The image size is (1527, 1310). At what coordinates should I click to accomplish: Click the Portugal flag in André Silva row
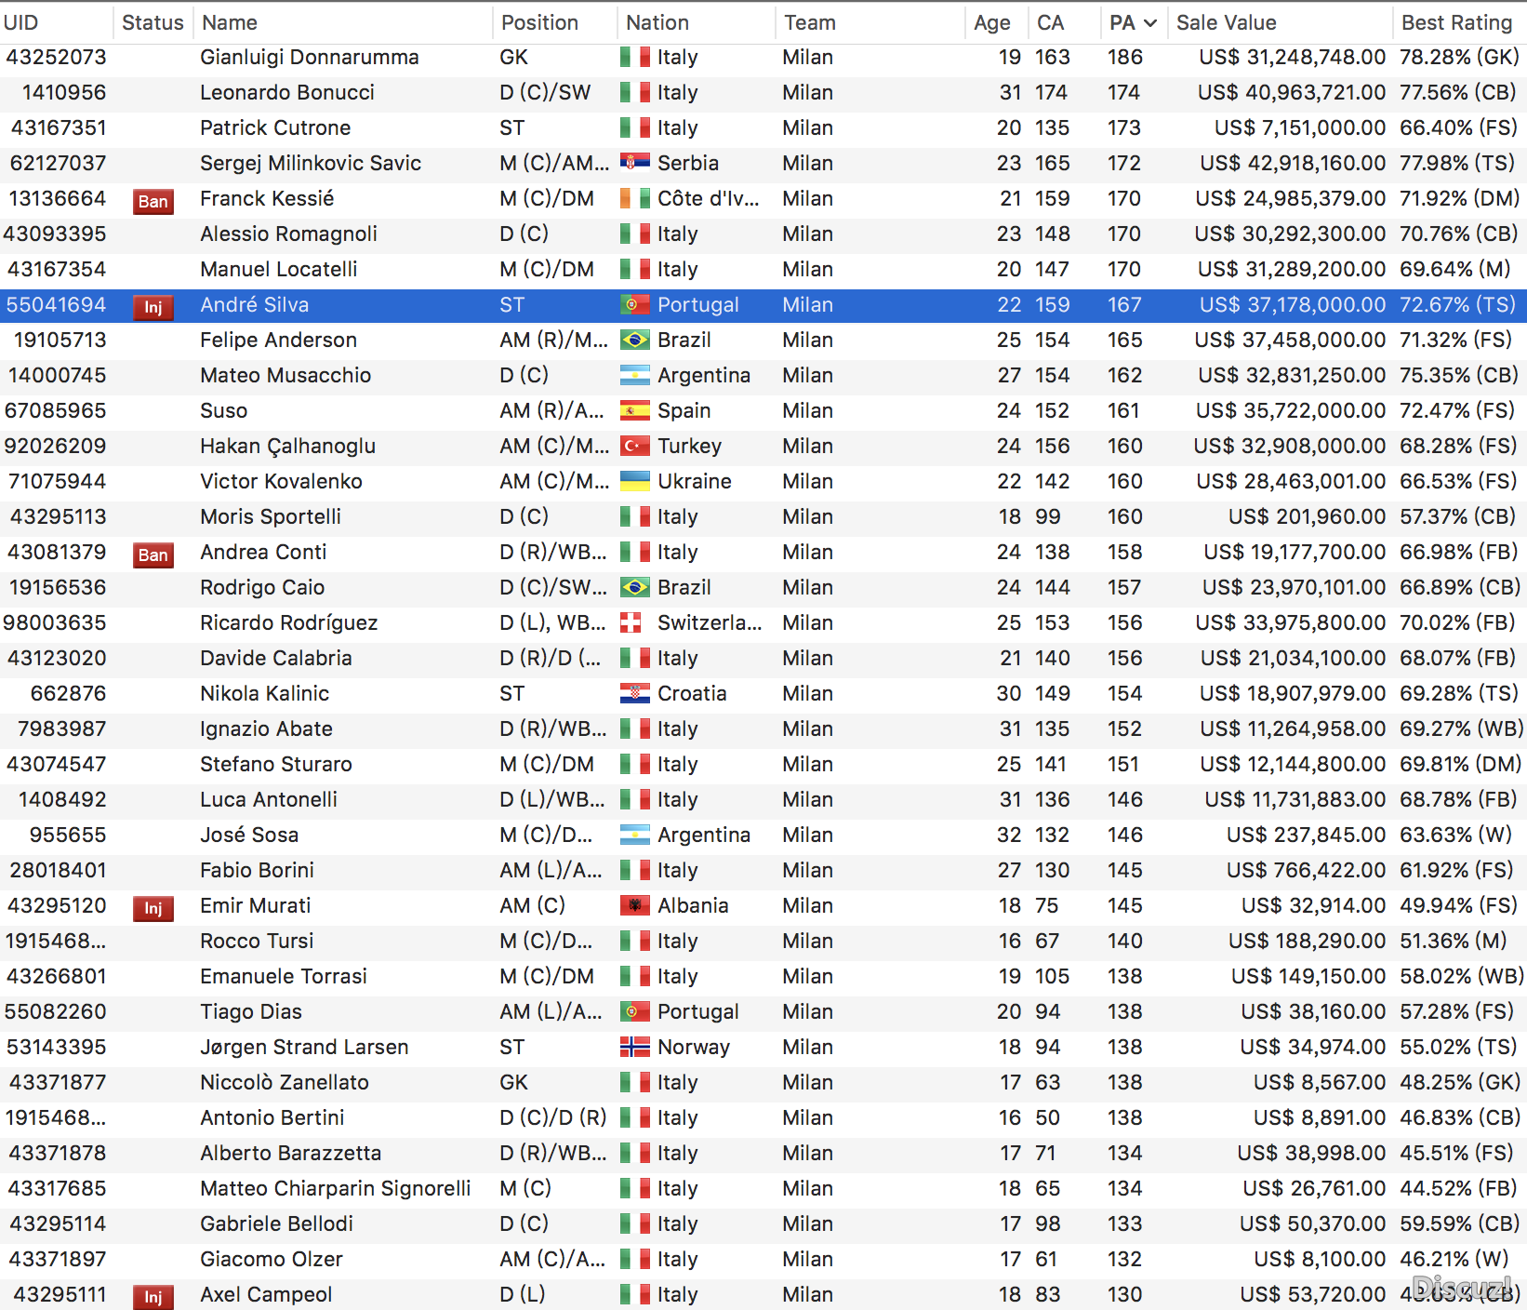click(x=635, y=304)
